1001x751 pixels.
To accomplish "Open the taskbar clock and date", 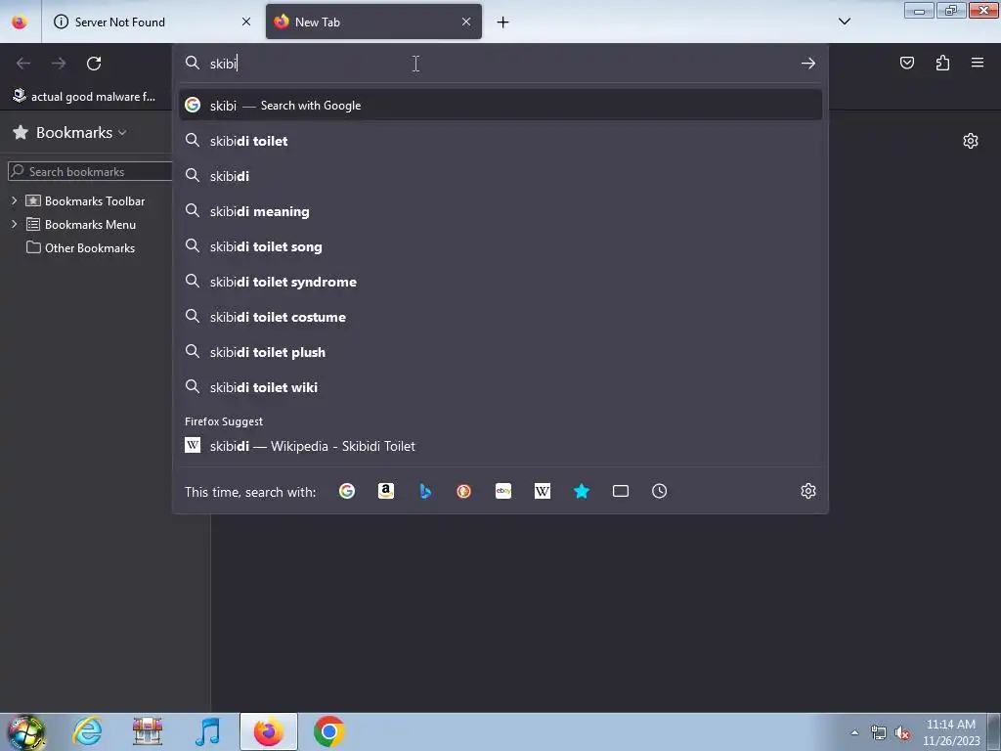I will click(x=950, y=732).
